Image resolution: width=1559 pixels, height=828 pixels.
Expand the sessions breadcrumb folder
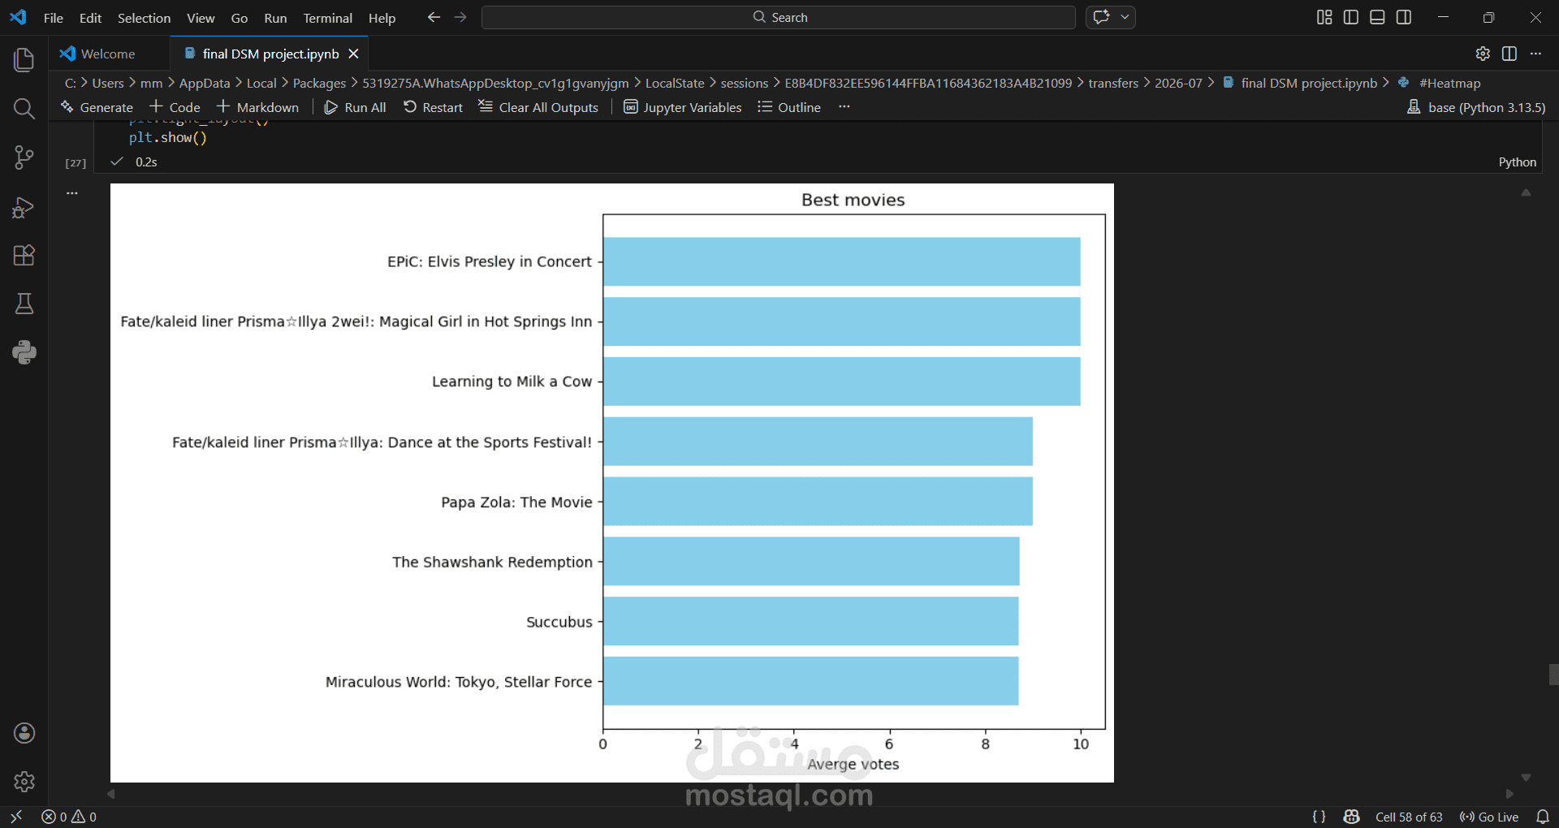point(744,83)
